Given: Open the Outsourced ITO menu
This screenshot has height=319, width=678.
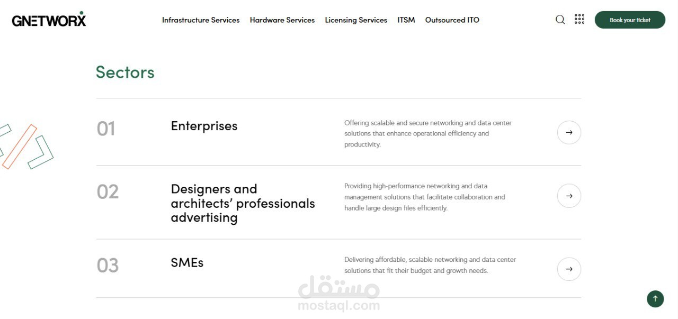Looking at the screenshot, I should coord(452,20).
